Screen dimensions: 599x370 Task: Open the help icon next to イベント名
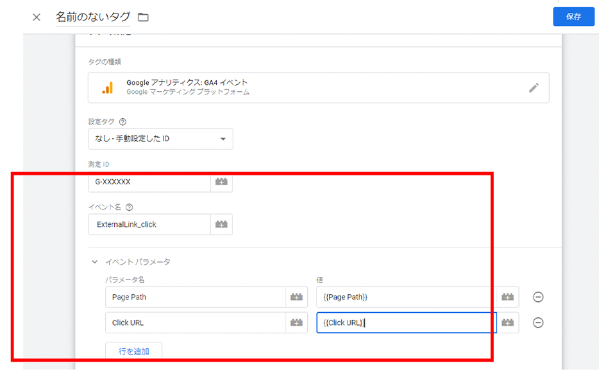coord(130,207)
